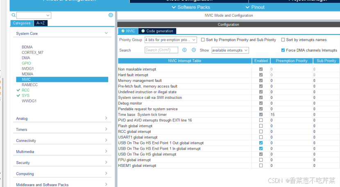Select the Debug monitor row
This screenshot has height=187, width=340.
pyautogui.click(x=229, y=103)
